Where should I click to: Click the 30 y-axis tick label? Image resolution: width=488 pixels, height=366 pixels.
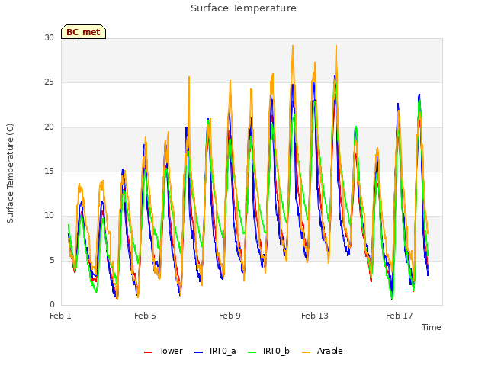click(49, 37)
